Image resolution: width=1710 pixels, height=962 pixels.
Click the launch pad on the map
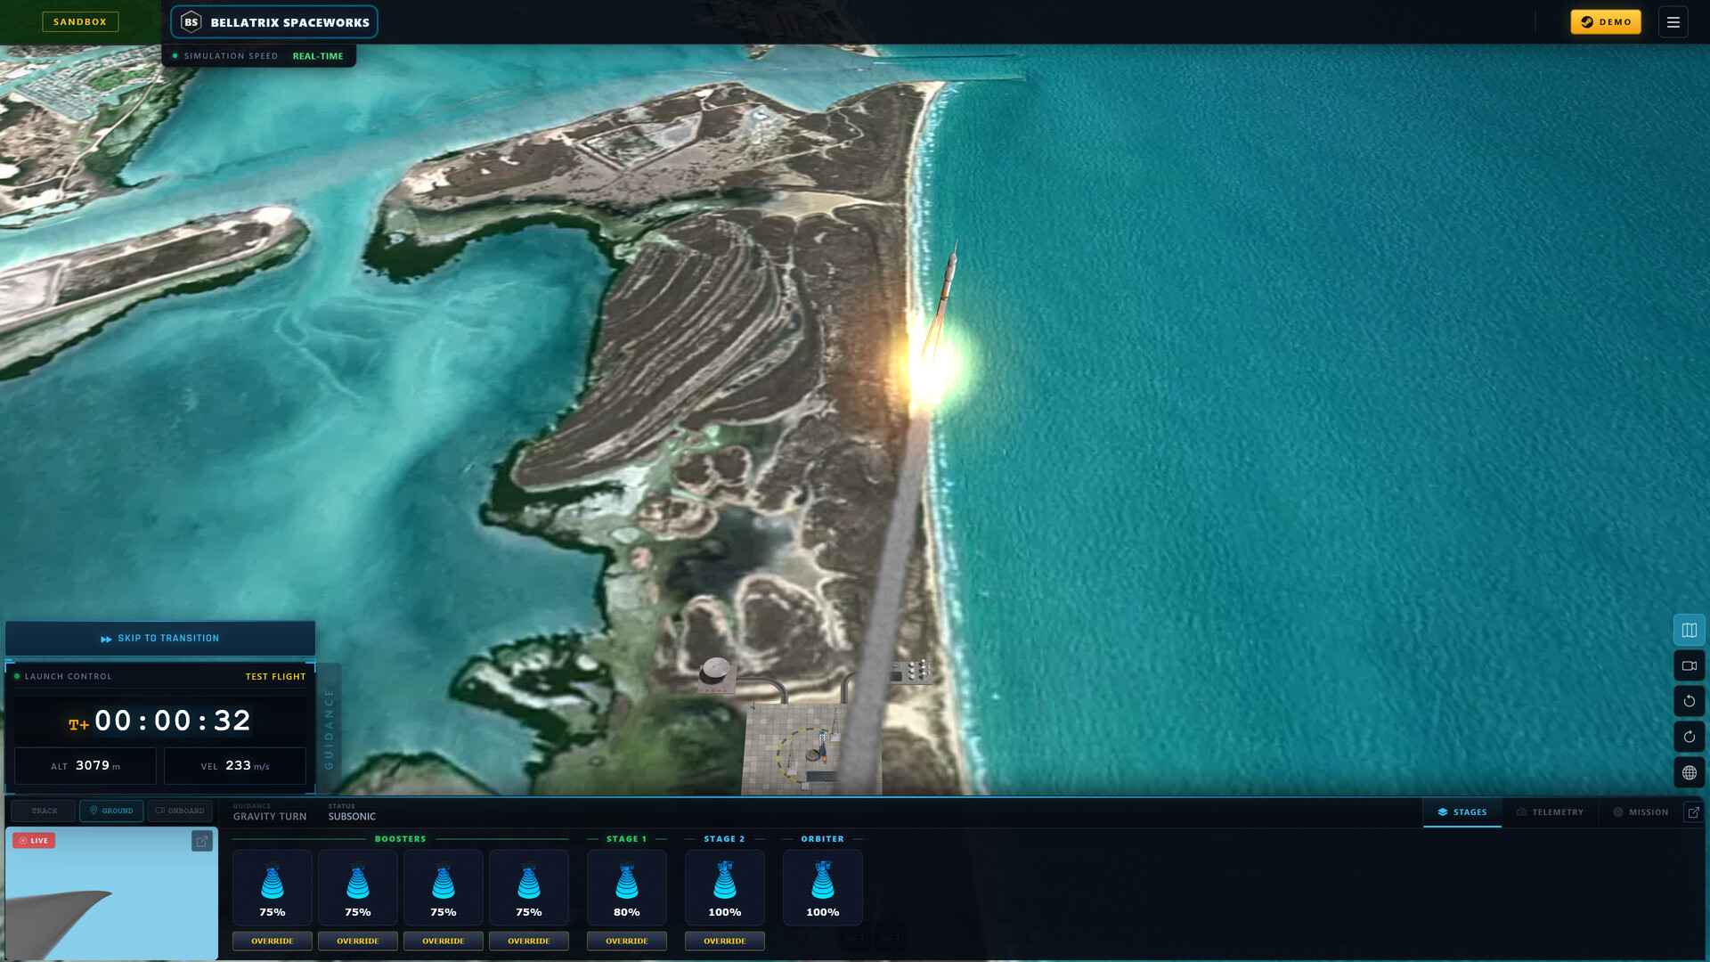click(810, 748)
